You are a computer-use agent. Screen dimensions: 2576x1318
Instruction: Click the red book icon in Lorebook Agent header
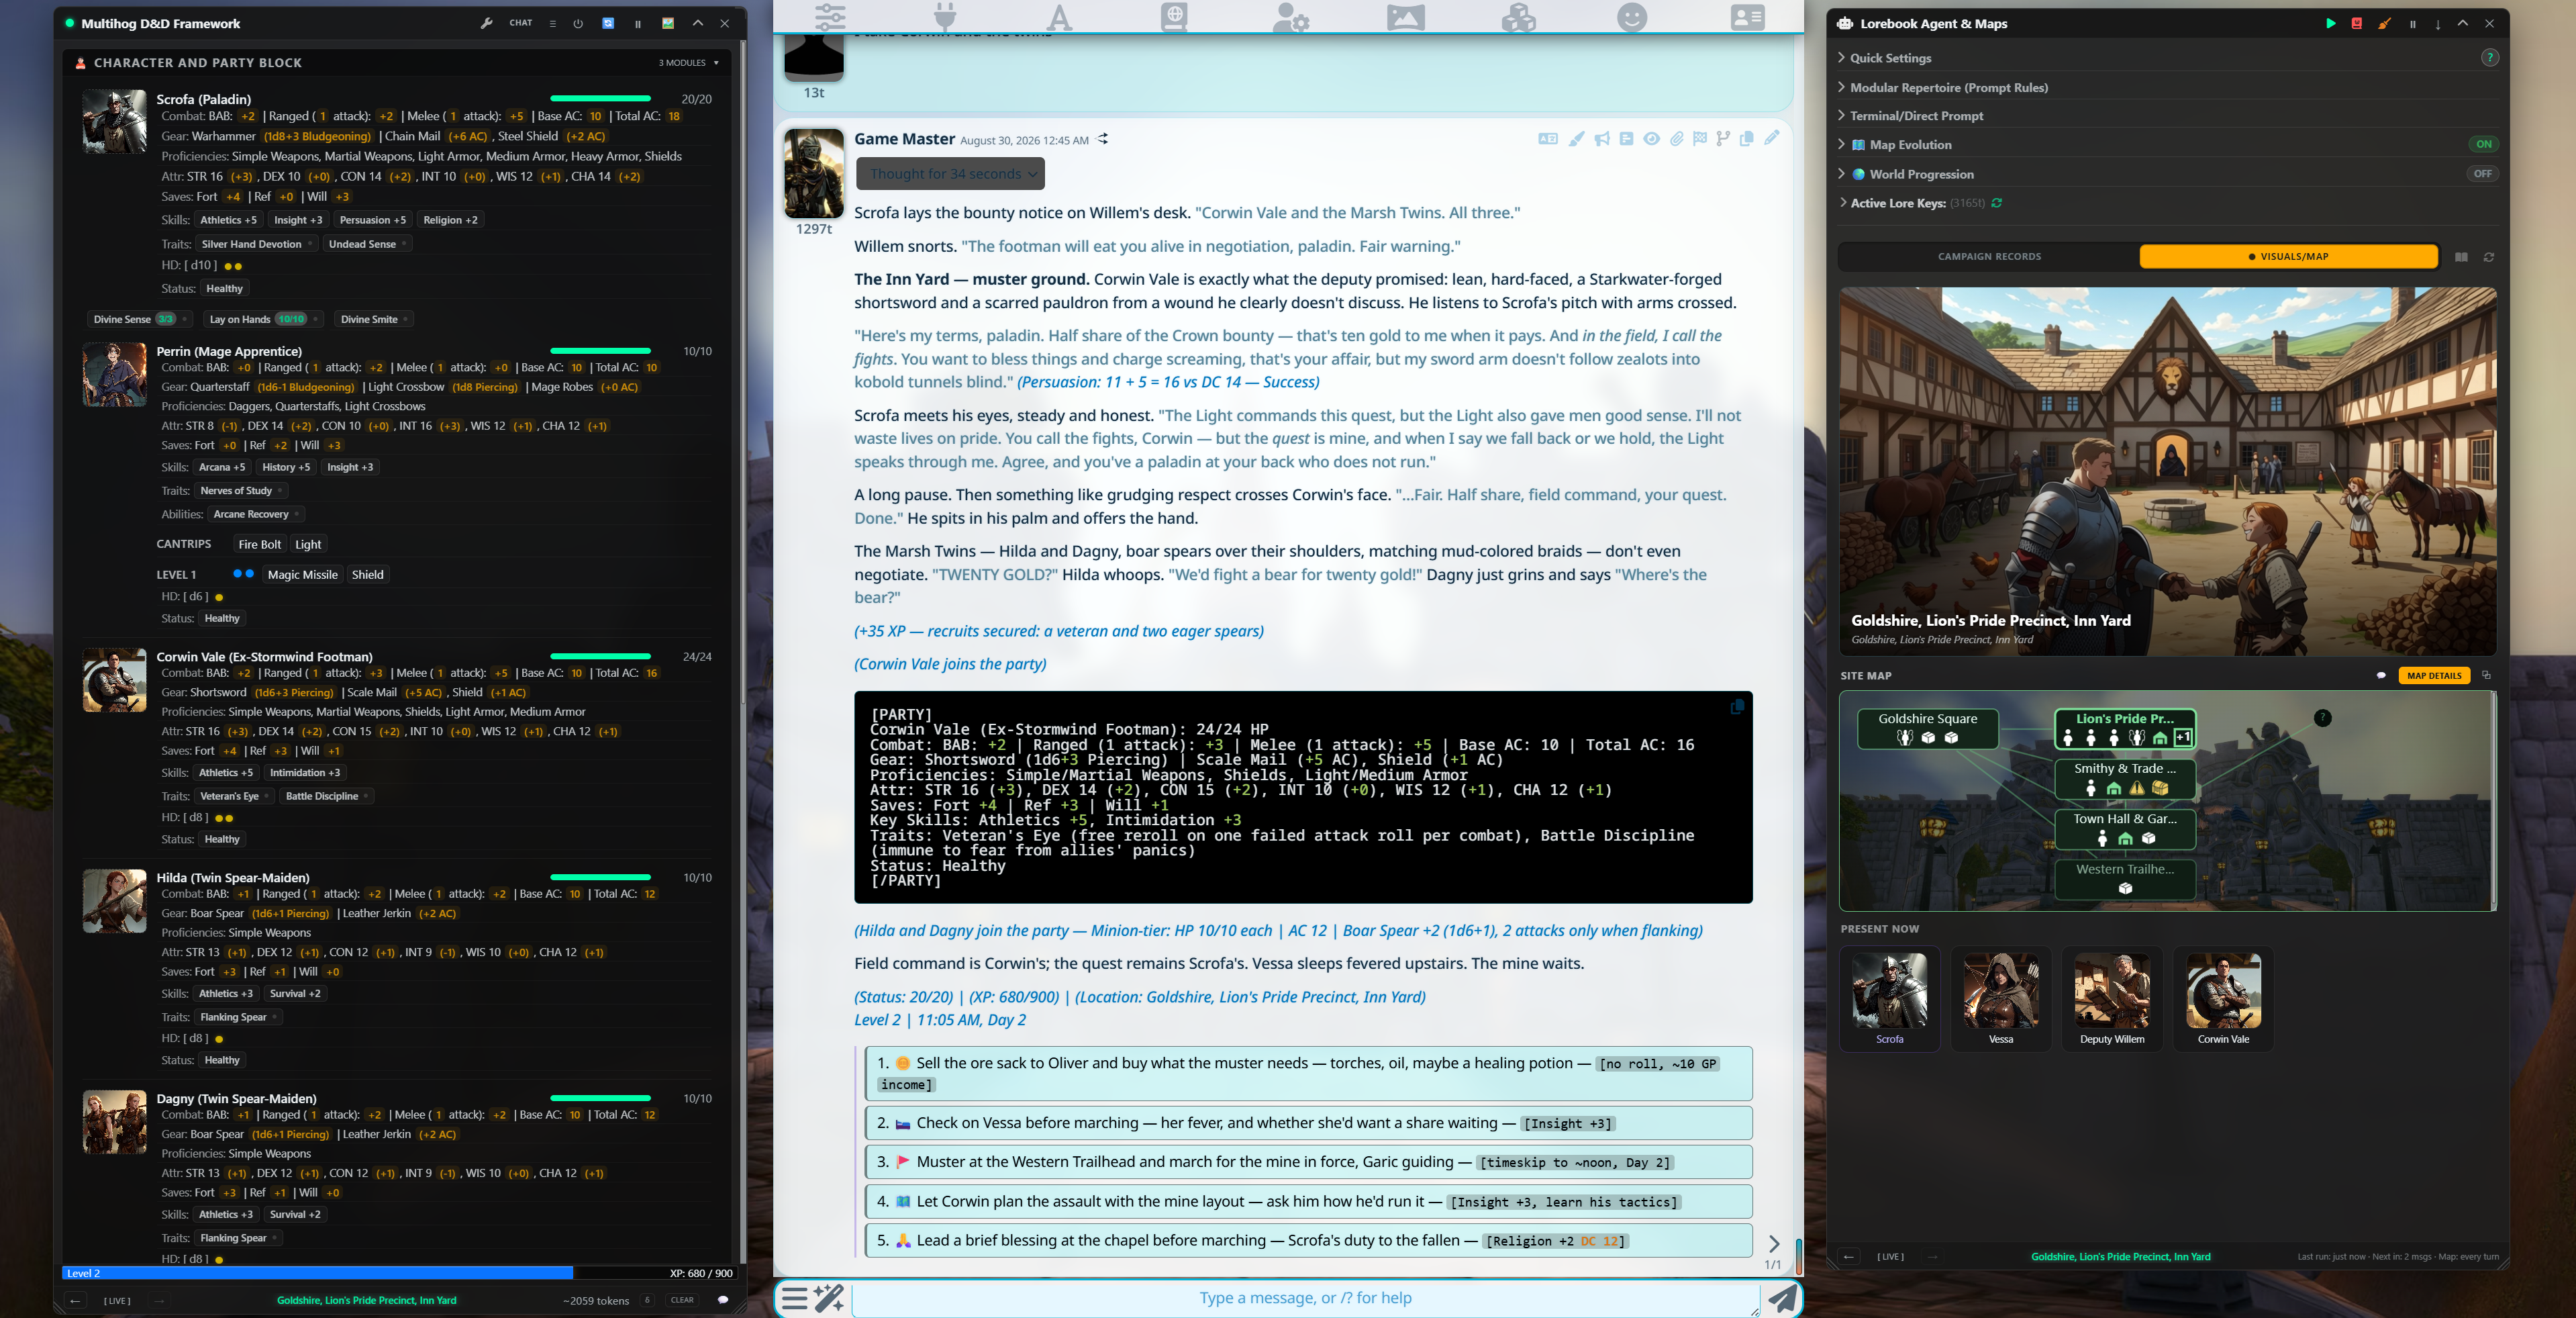pyautogui.click(x=2357, y=23)
